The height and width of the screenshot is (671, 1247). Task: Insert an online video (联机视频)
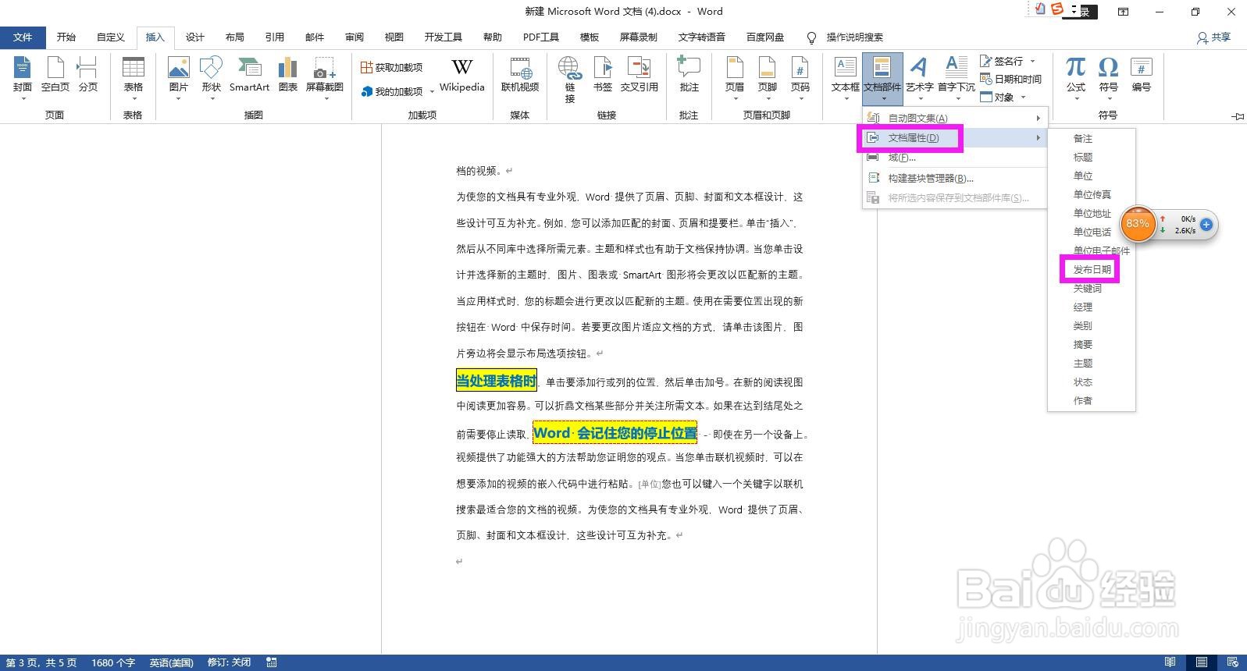(x=520, y=75)
